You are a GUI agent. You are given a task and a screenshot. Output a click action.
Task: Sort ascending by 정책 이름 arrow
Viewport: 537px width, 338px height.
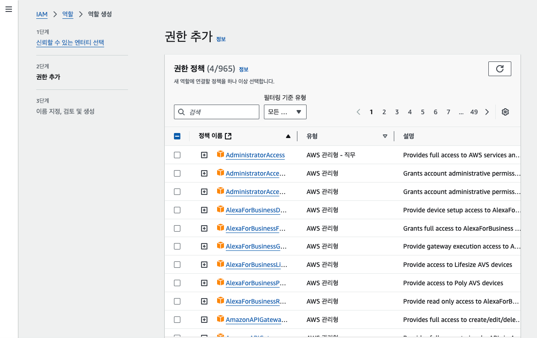point(288,136)
